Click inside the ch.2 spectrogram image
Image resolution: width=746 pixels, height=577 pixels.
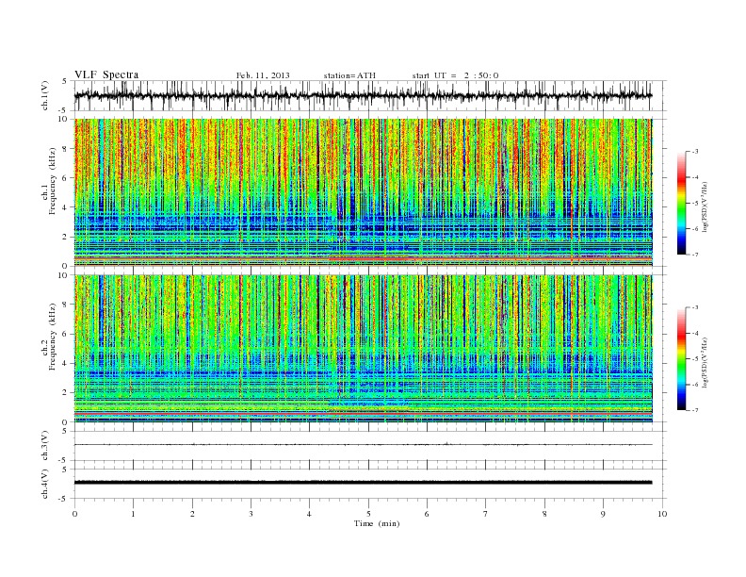[x=364, y=349]
